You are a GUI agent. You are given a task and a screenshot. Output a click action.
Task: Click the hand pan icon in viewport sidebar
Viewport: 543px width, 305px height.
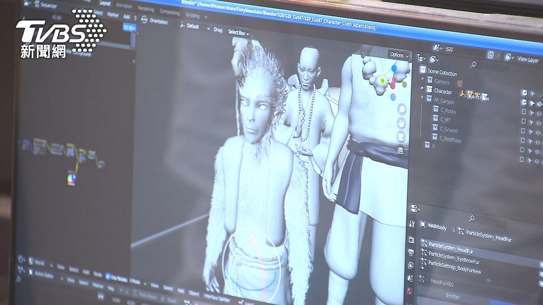pos(402,122)
